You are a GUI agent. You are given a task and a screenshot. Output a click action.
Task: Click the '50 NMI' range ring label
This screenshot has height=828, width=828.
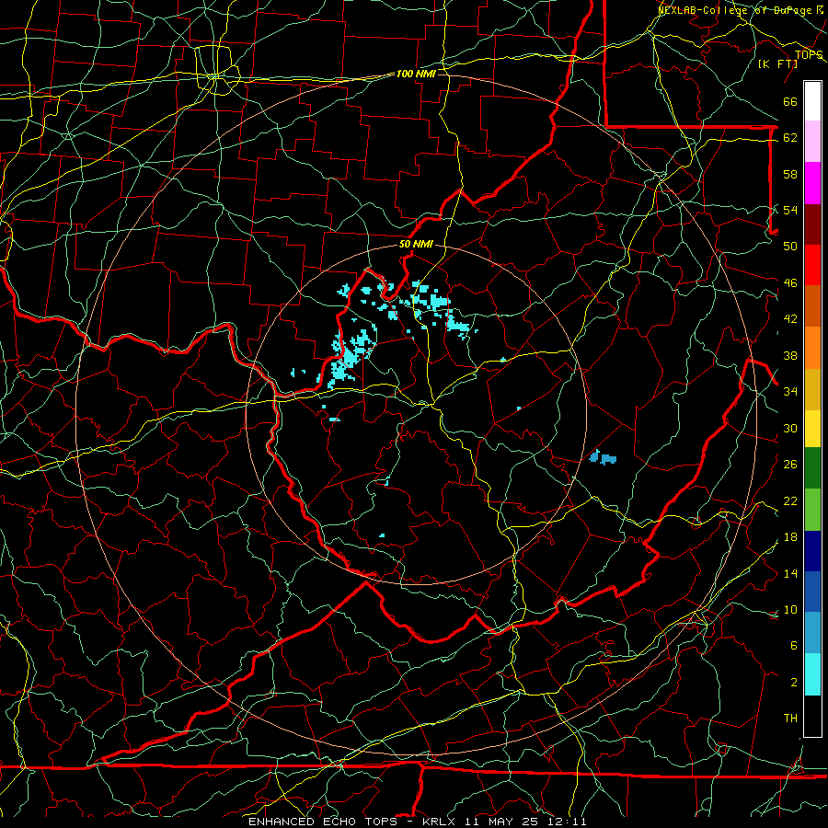coord(416,244)
